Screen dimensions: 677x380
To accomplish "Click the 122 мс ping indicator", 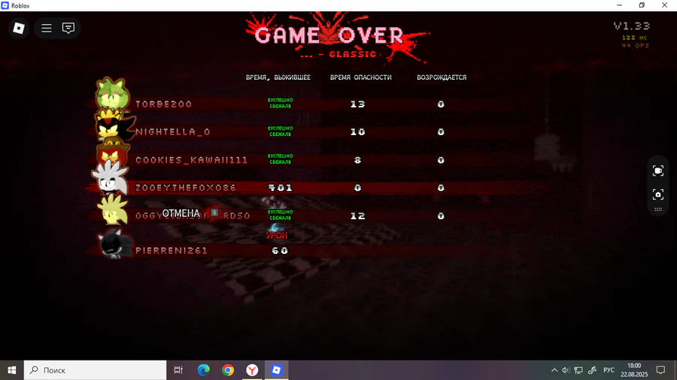I will point(634,38).
